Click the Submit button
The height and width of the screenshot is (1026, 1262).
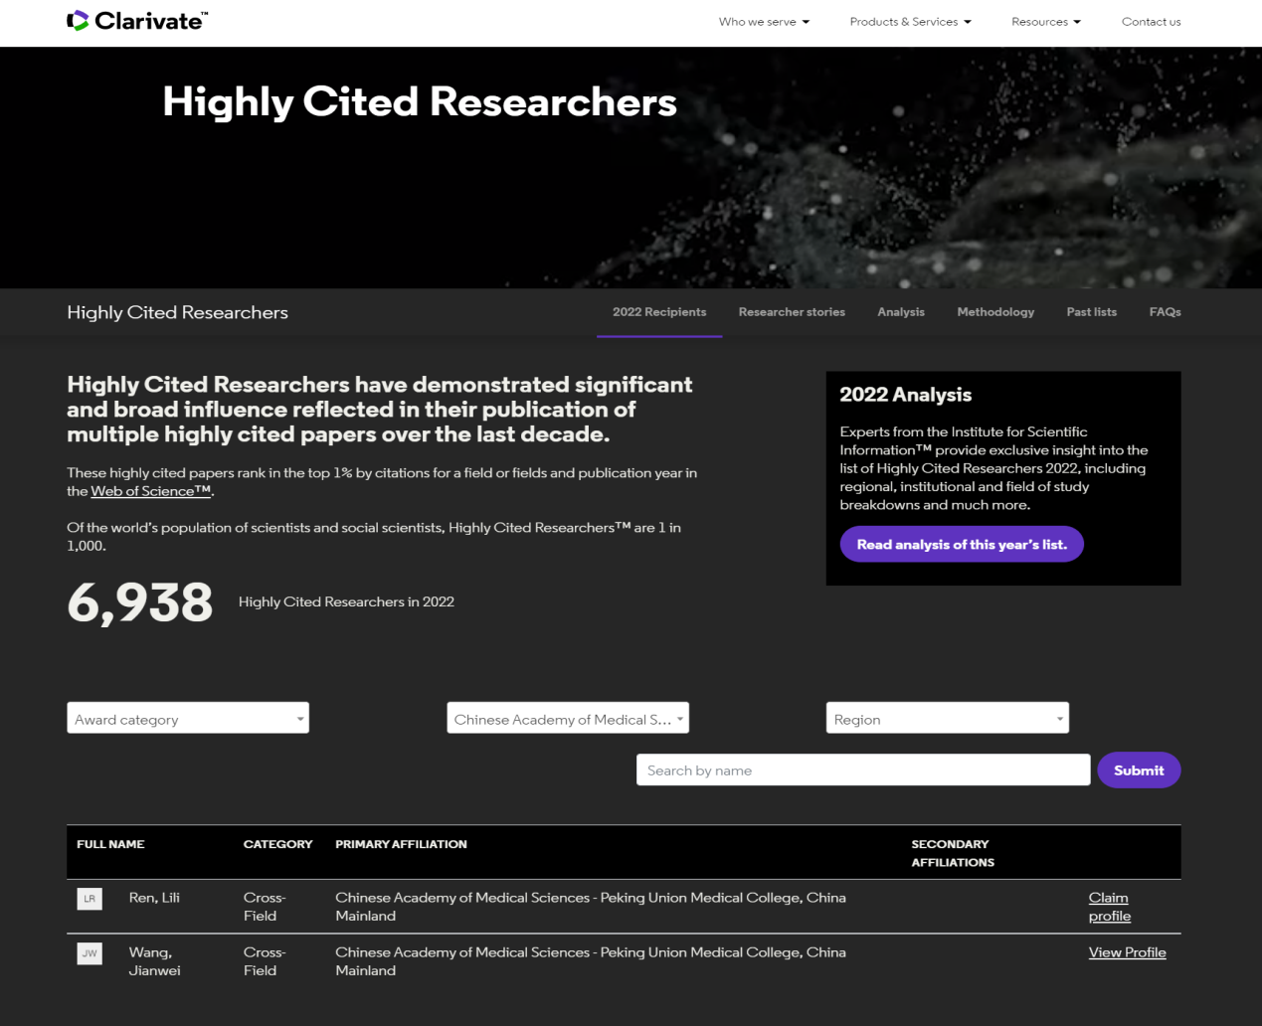(1139, 769)
